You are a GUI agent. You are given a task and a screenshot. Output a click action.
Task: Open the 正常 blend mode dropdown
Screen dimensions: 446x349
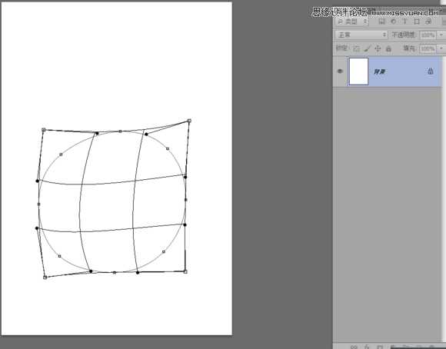[361, 35]
